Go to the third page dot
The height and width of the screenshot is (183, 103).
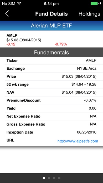(54, 178)
